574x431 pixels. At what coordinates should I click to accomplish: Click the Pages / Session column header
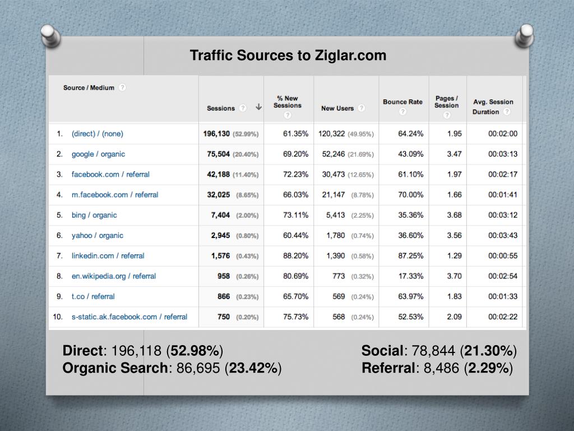pyautogui.click(x=447, y=102)
